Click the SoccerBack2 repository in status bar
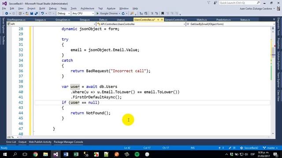 [249, 148]
